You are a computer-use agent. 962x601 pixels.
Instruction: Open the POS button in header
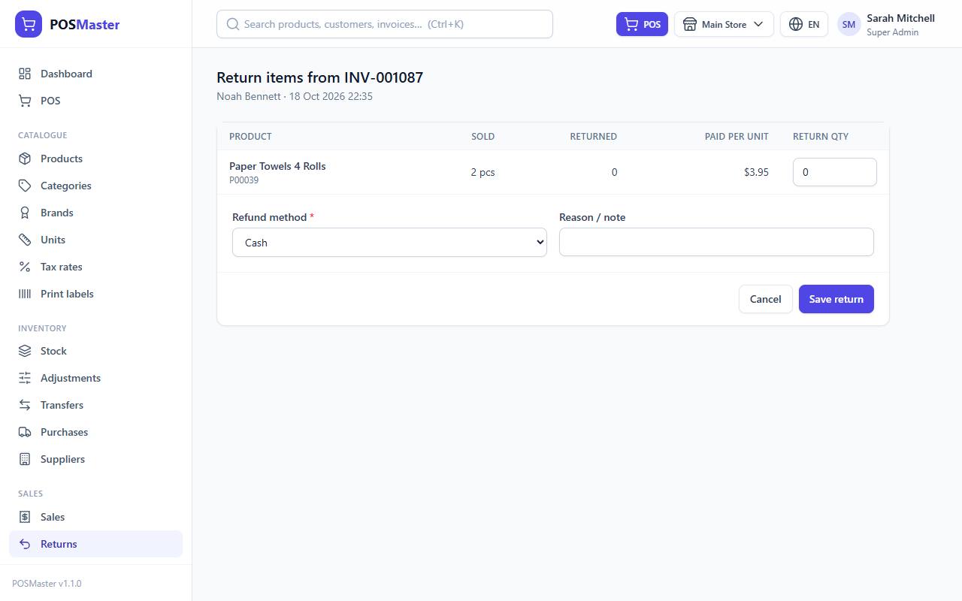click(642, 24)
